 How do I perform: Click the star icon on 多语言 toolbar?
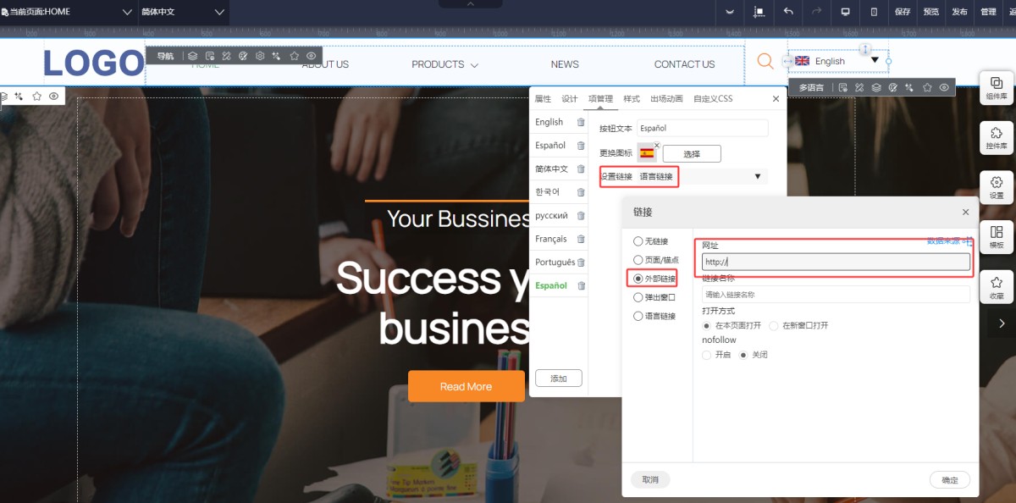click(x=927, y=87)
